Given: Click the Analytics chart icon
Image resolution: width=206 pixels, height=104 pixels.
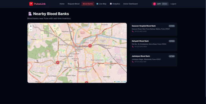Looking at the screenshot, I should pos(111,4).
